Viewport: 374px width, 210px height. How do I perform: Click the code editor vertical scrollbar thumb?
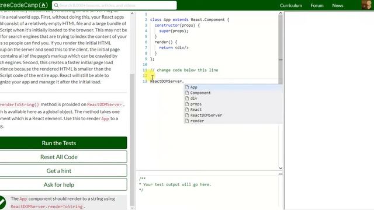pyautogui.click(x=280, y=49)
